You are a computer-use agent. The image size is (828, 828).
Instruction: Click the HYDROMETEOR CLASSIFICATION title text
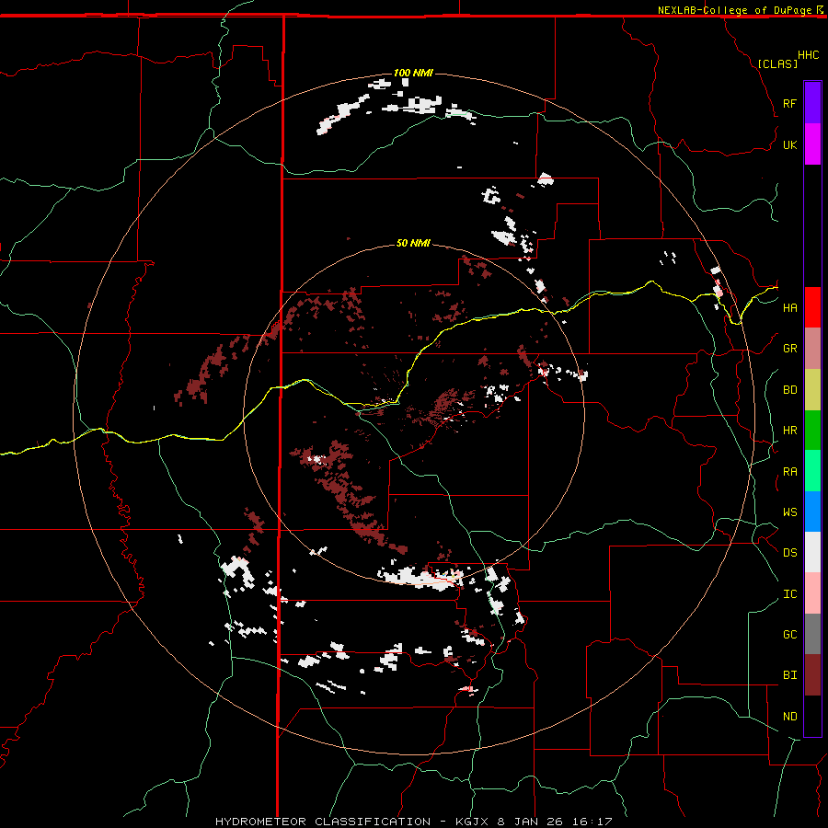[323, 822]
